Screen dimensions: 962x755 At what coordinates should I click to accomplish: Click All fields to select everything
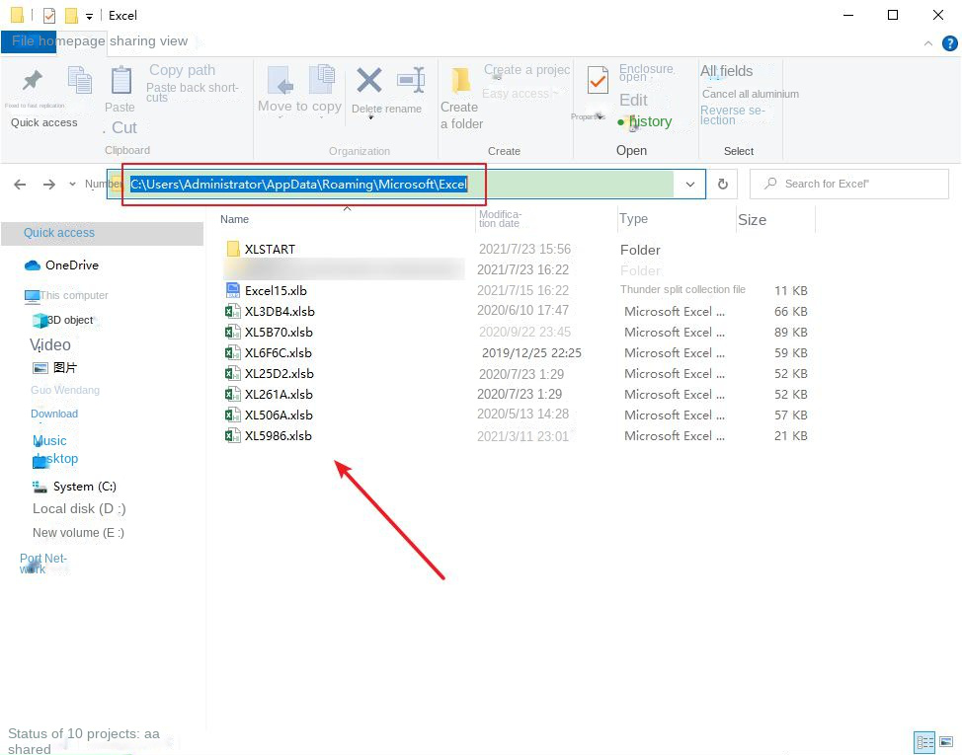[x=727, y=71]
